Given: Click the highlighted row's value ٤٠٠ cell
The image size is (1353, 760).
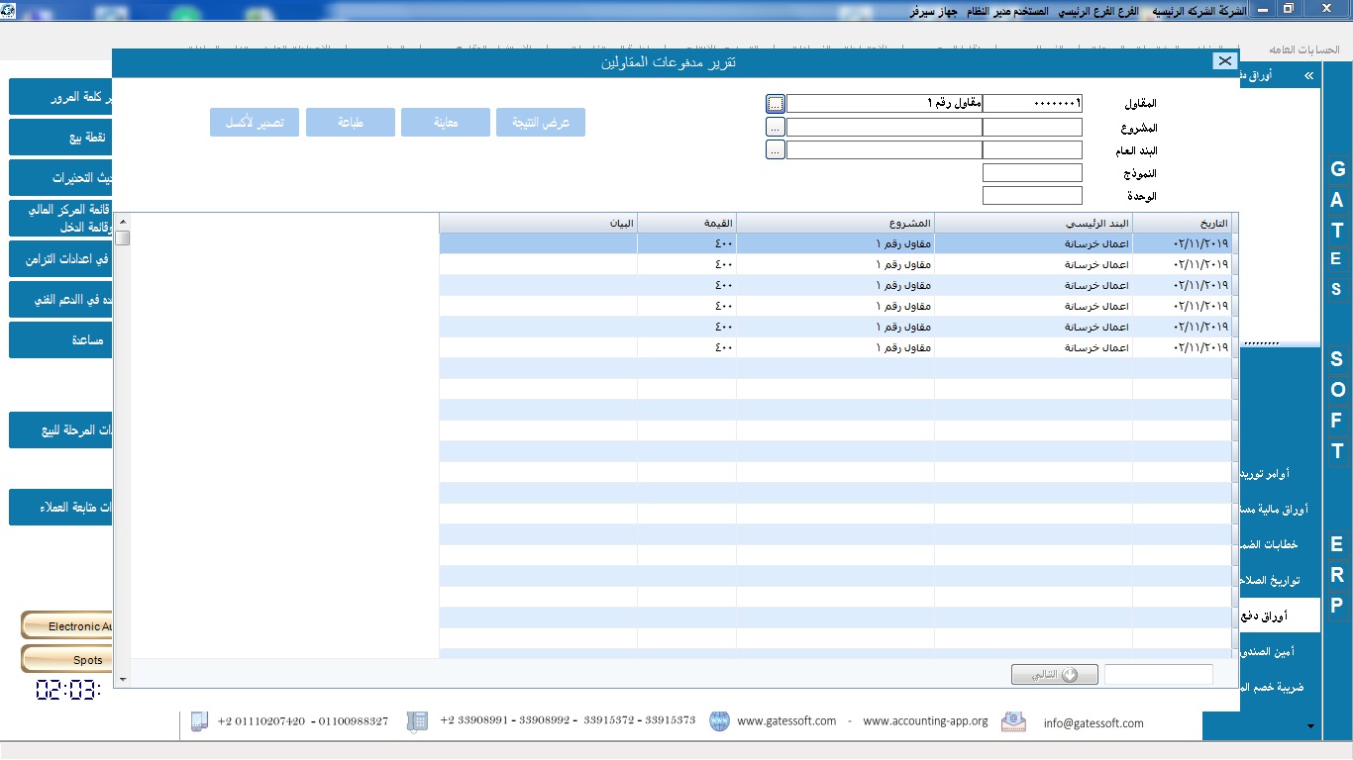Looking at the screenshot, I should (686, 243).
